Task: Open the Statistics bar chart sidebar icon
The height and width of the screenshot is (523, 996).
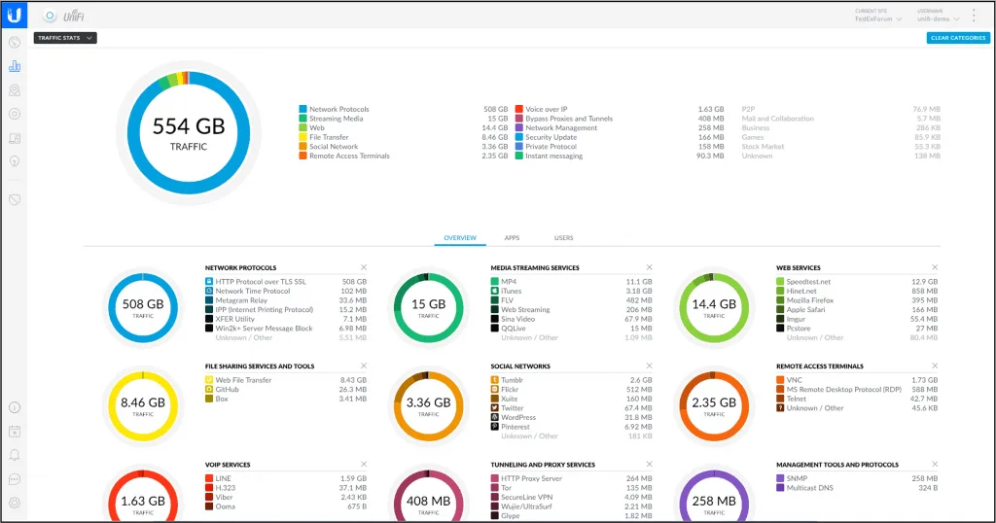Action: coord(15,66)
